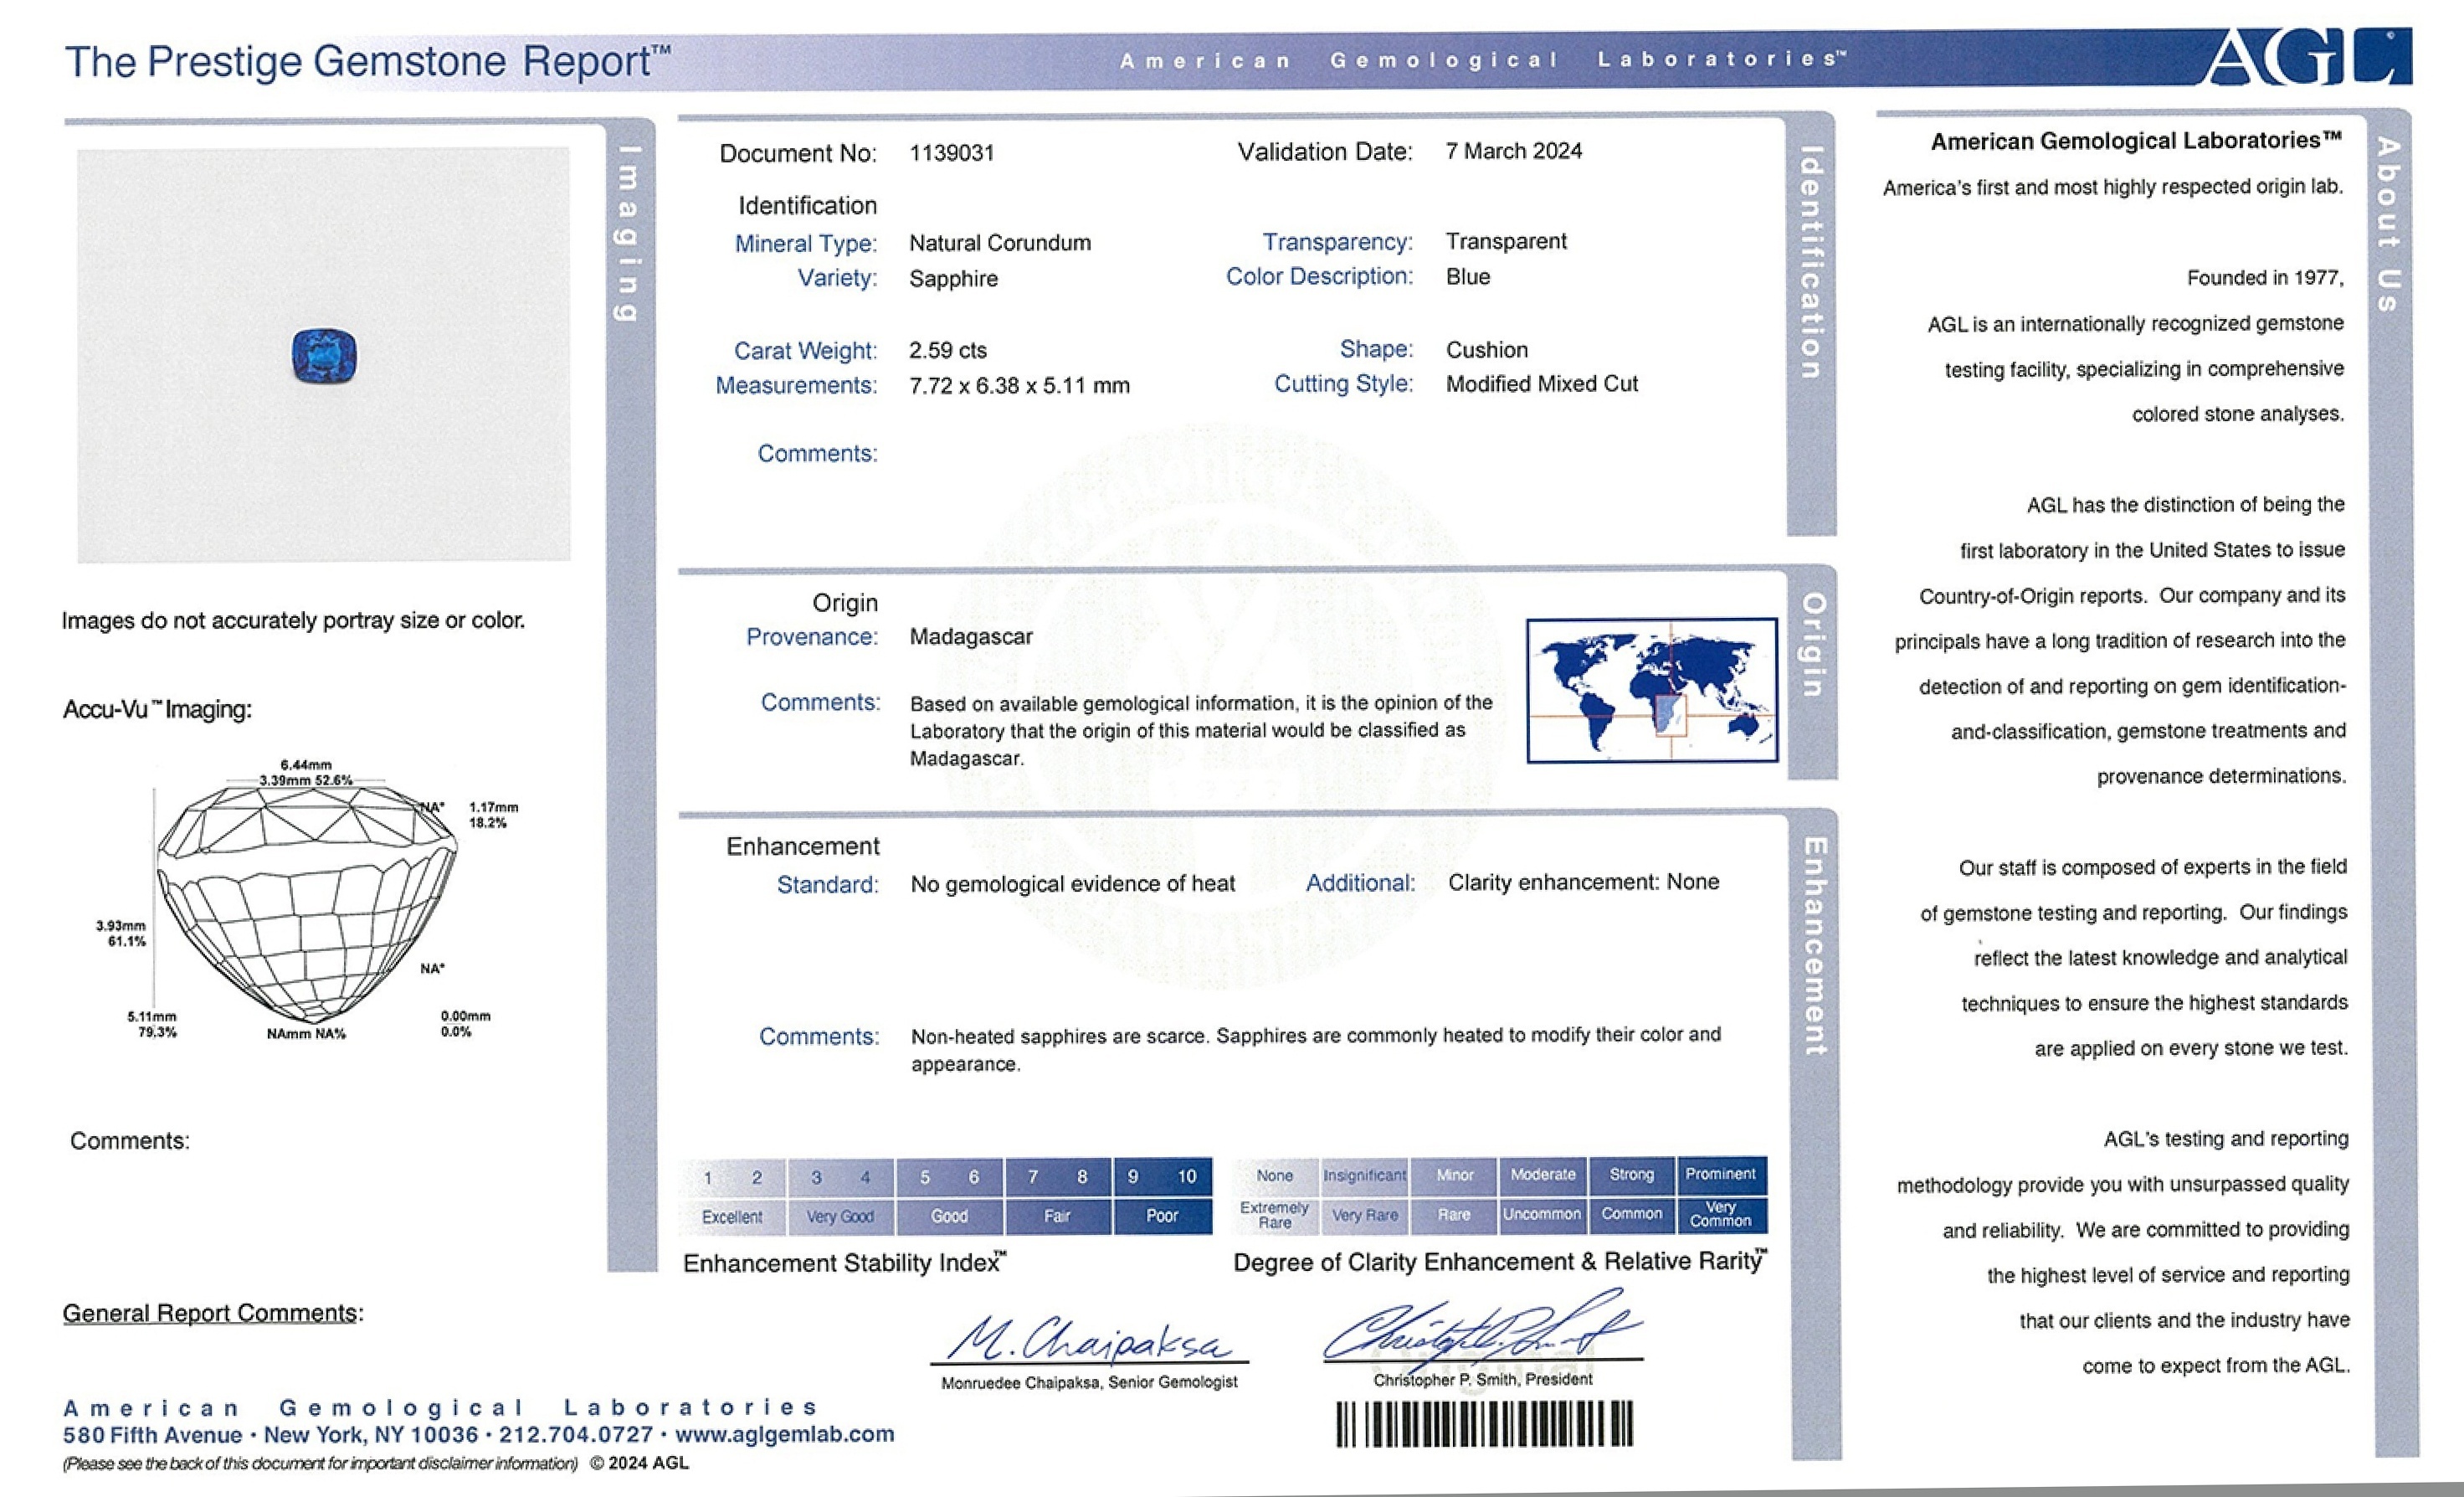Select the vertical Imaging section label
This screenshot has width=2464, height=1497.
[x=627, y=234]
